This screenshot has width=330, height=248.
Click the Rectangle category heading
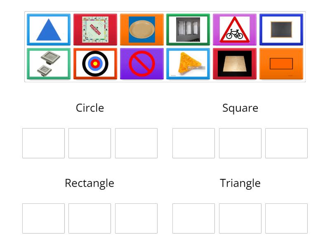click(x=89, y=183)
